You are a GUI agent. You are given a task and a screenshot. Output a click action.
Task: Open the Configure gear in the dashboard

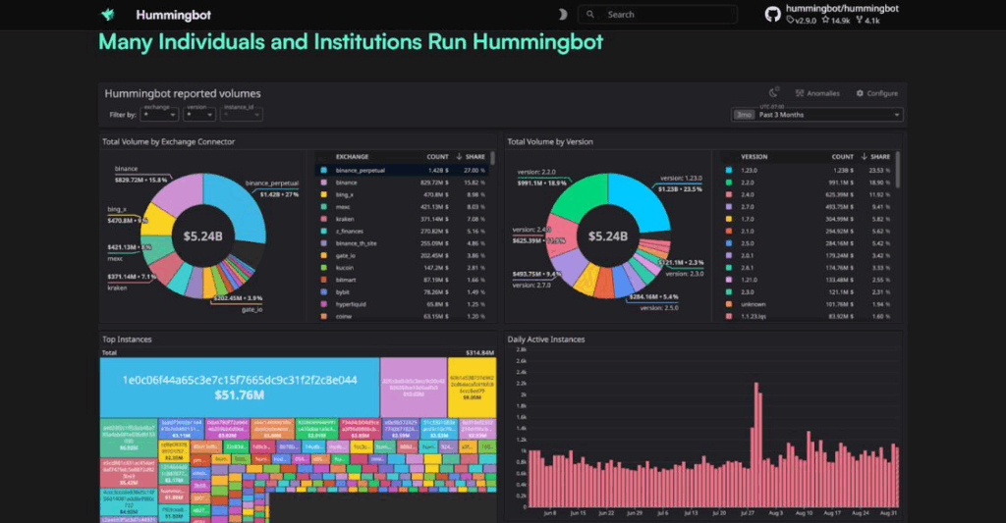[861, 93]
